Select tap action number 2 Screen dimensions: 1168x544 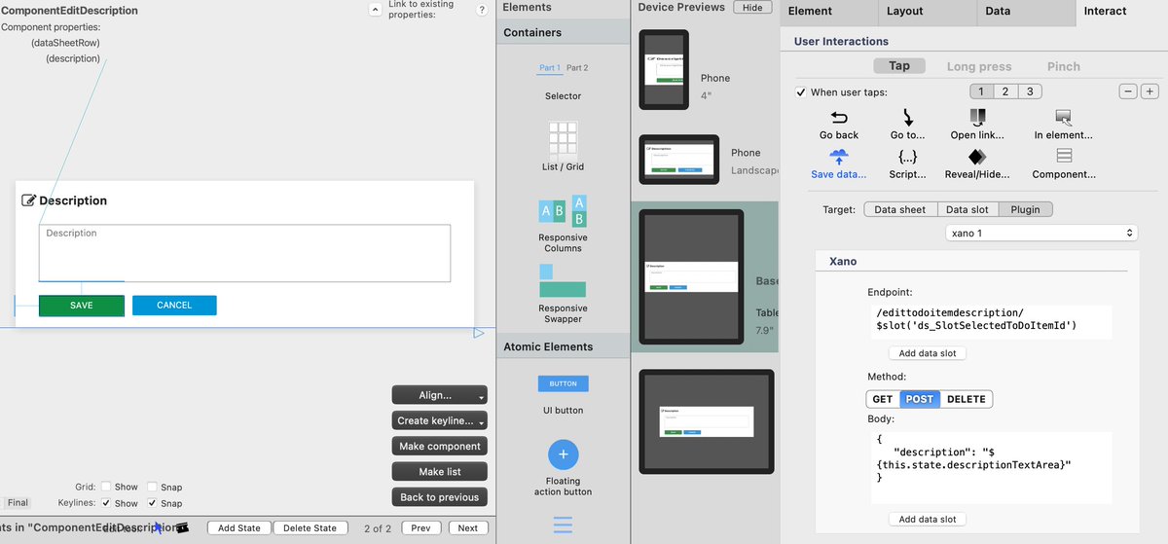click(x=1005, y=91)
